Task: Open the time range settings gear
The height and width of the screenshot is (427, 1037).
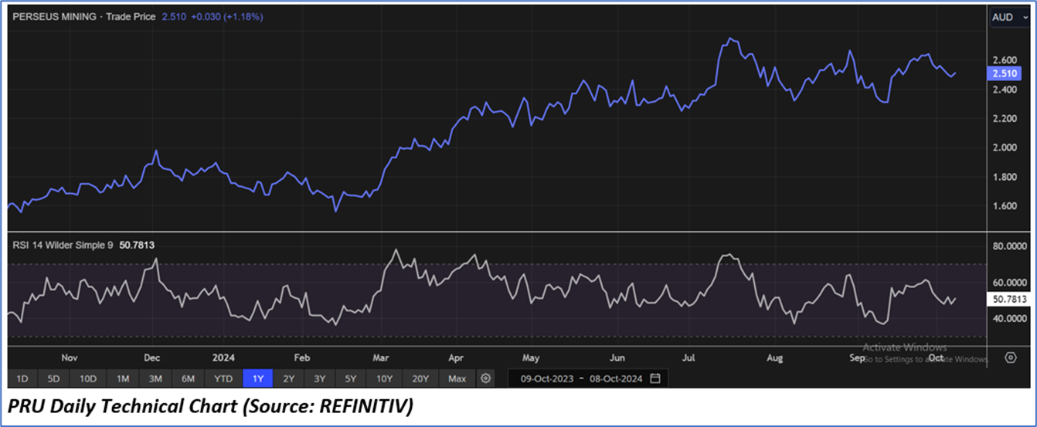Action: 485,378
